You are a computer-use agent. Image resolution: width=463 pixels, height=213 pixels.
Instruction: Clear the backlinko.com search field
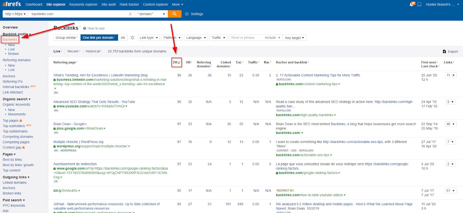(x=130, y=14)
